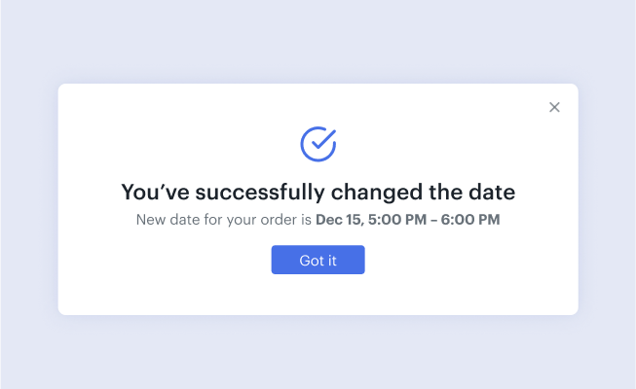Click the gray backdrop above the dialog
This screenshot has width=636, height=389.
(x=318, y=41)
